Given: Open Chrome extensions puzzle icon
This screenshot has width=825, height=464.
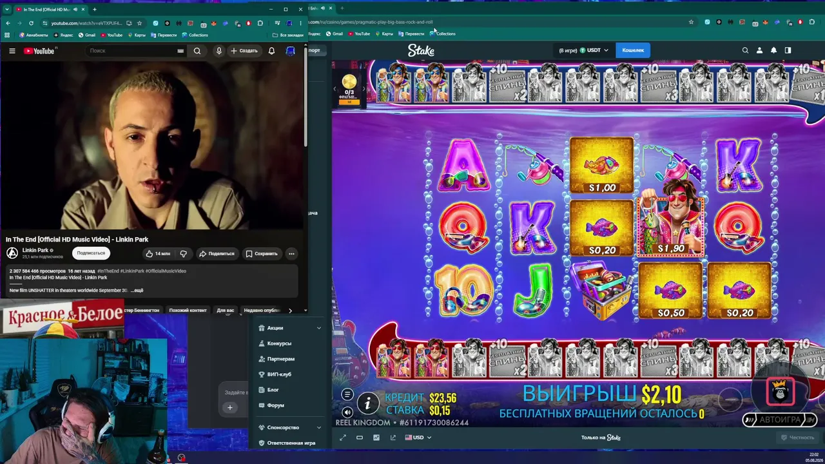Looking at the screenshot, I should (x=260, y=23).
